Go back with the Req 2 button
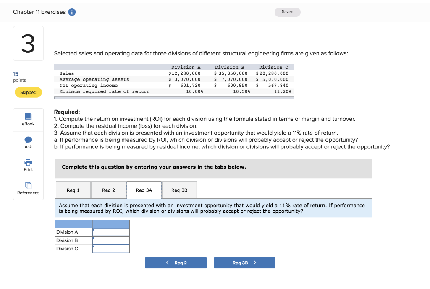Screen dimensions: 430x289 176,263
